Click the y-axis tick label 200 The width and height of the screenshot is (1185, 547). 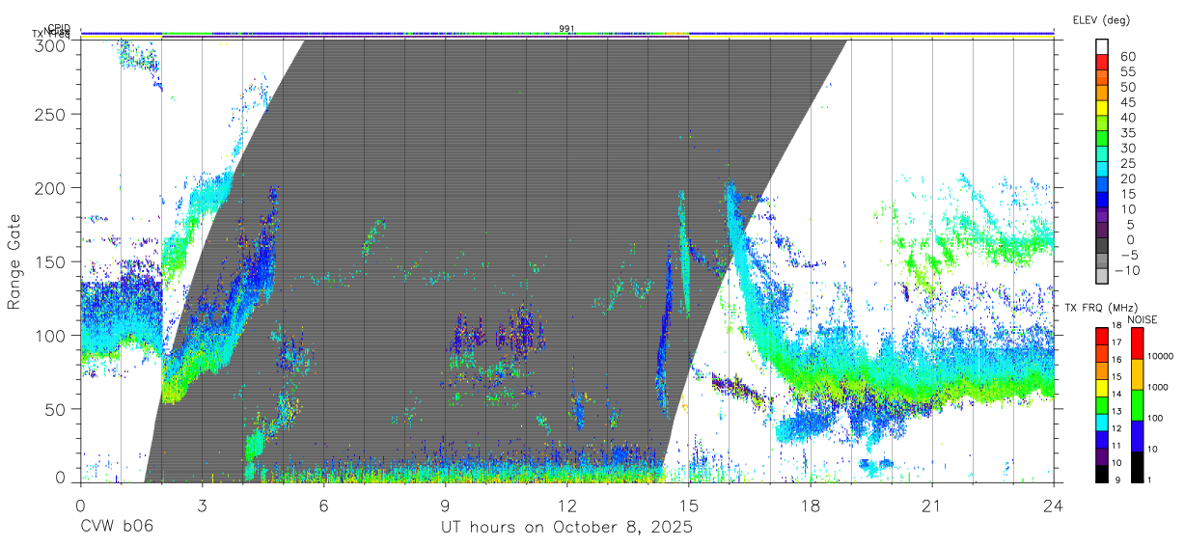click(51, 188)
